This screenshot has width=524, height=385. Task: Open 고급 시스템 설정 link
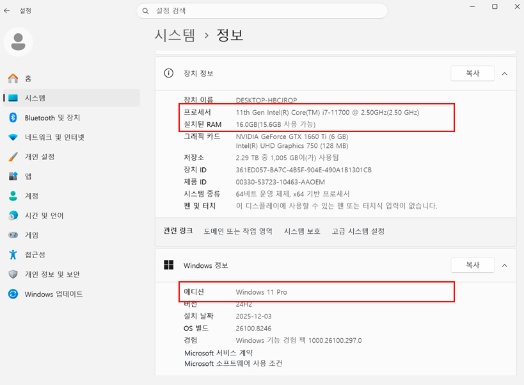pyautogui.click(x=358, y=231)
